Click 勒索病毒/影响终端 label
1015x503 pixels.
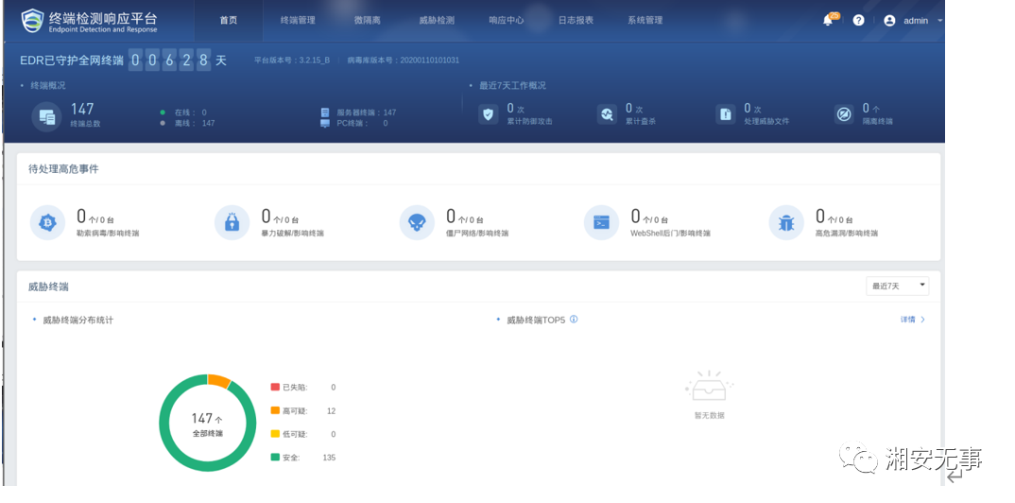click(x=108, y=233)
